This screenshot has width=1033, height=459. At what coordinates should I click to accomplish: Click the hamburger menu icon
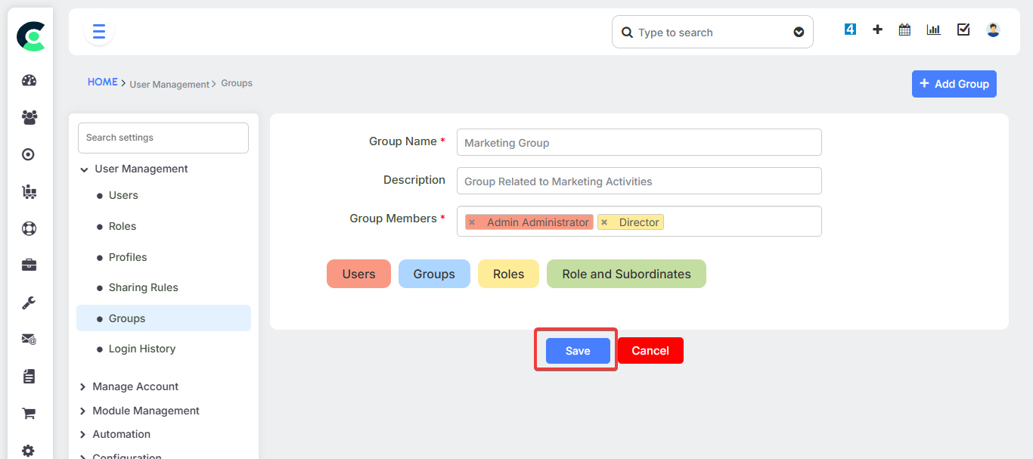98,32
